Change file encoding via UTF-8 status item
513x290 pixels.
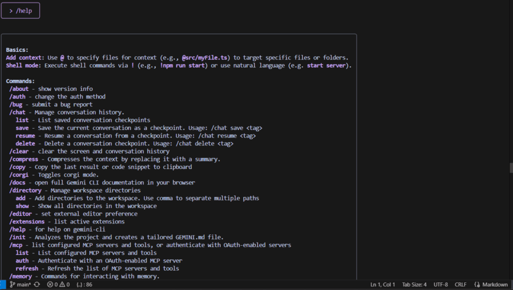[442, 284]
